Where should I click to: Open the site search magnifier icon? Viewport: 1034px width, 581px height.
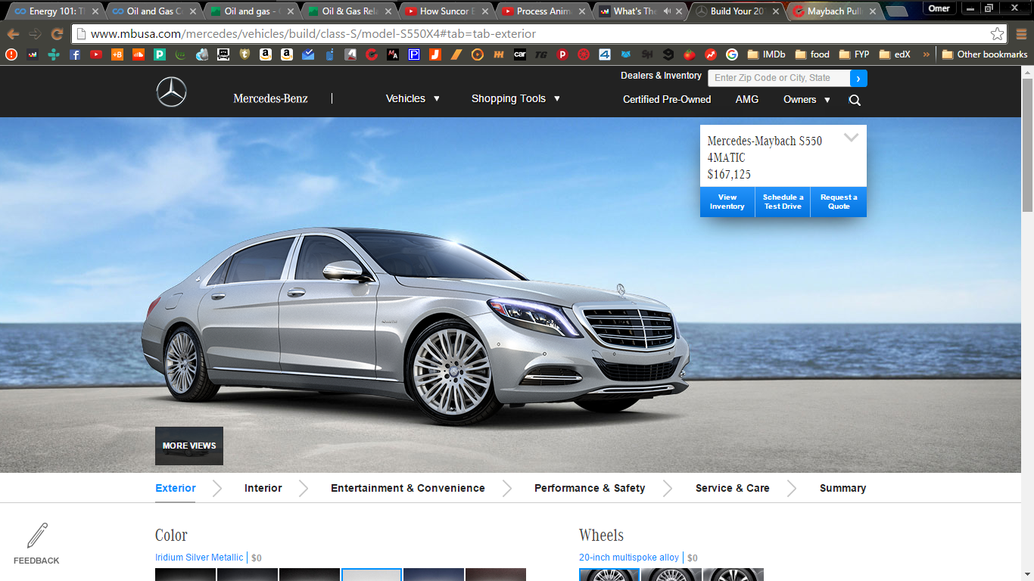[x=855, y=100]
